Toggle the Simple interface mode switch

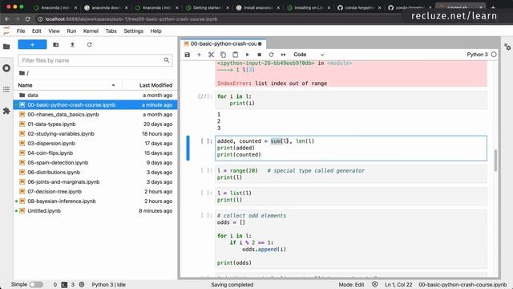(36, 284)
